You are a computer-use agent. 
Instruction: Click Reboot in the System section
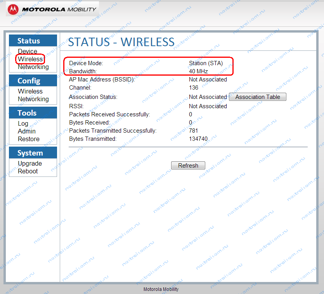[28, 171]
